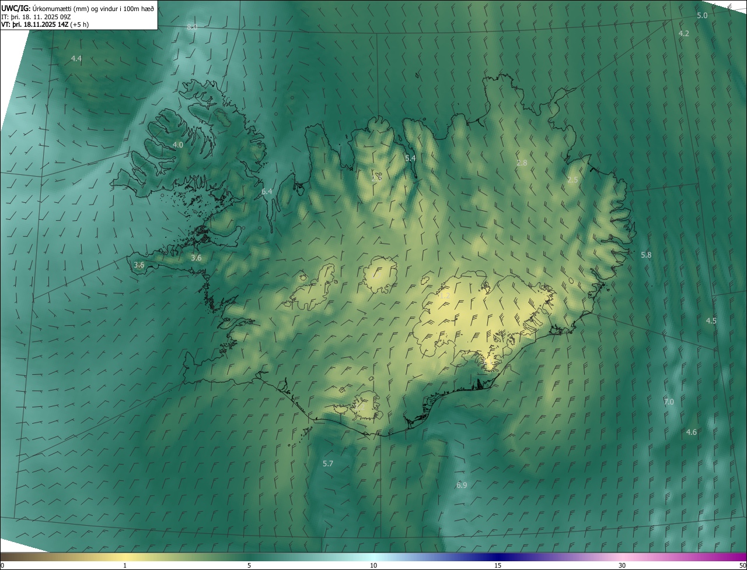This screenshot has height=570, width=747.
Task: Click the 4.2 value label on the map
Action: coord(684,34)
